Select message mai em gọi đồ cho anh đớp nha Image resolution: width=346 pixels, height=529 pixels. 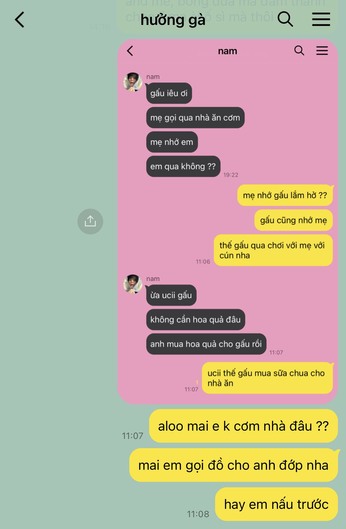pyautogui.click(x=233, y=465)
